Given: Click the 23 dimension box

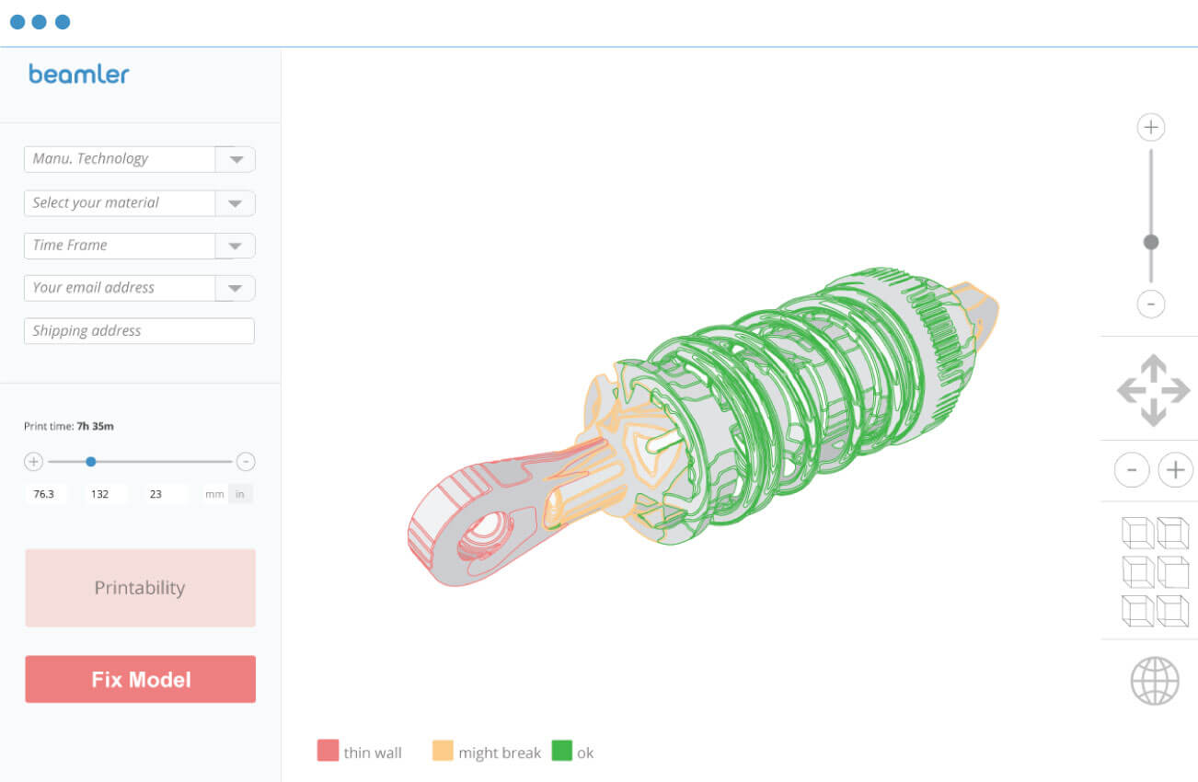Looking at the screenshot, I should click(166, 494).
